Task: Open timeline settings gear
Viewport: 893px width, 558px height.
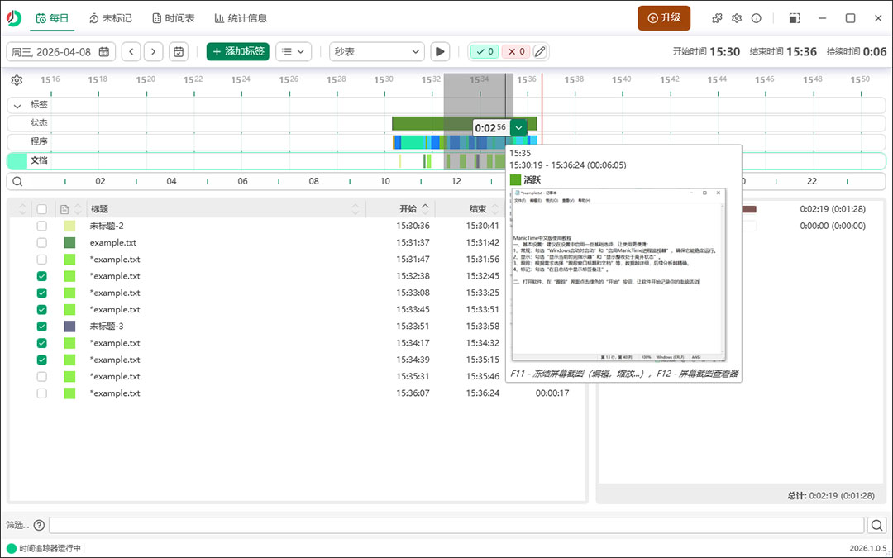Action: click(x=17, y=80)
